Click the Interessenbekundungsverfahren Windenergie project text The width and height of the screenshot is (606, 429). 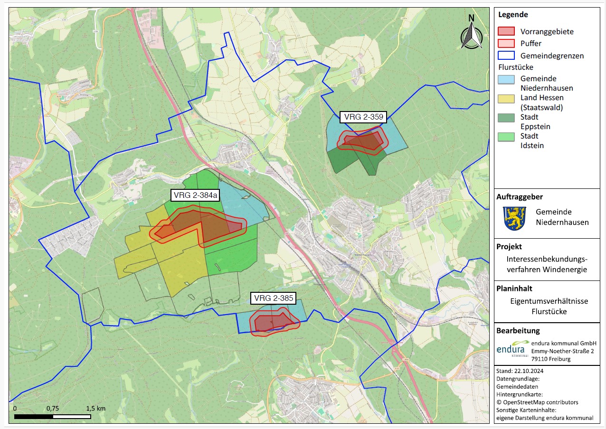tap(547, 264)
